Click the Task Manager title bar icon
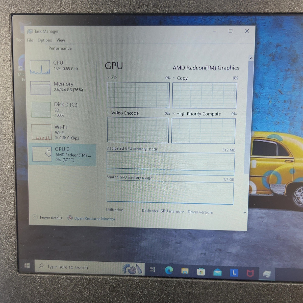This screenshot has height=303, width=303. click(30, 32)
